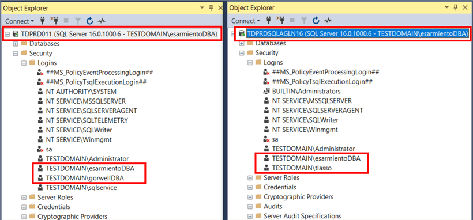Expand Audits under TDPRDSQLAGLN16
Screen dimensions: 473x220
pyautogui.click(x=250, y=207)
